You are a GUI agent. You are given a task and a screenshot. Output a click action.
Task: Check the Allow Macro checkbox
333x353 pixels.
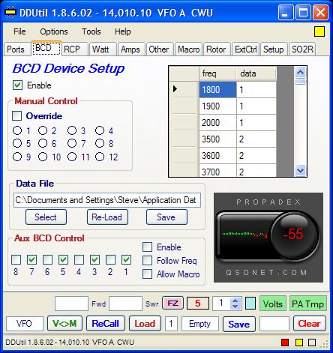coord(147,274)
